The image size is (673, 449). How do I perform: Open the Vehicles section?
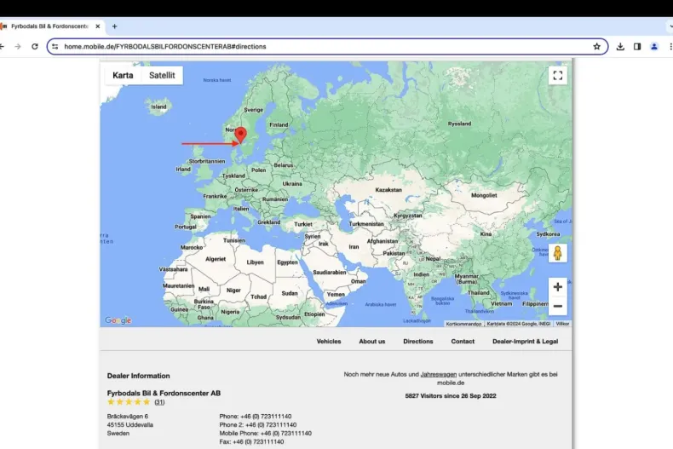(x=329, y=341)
